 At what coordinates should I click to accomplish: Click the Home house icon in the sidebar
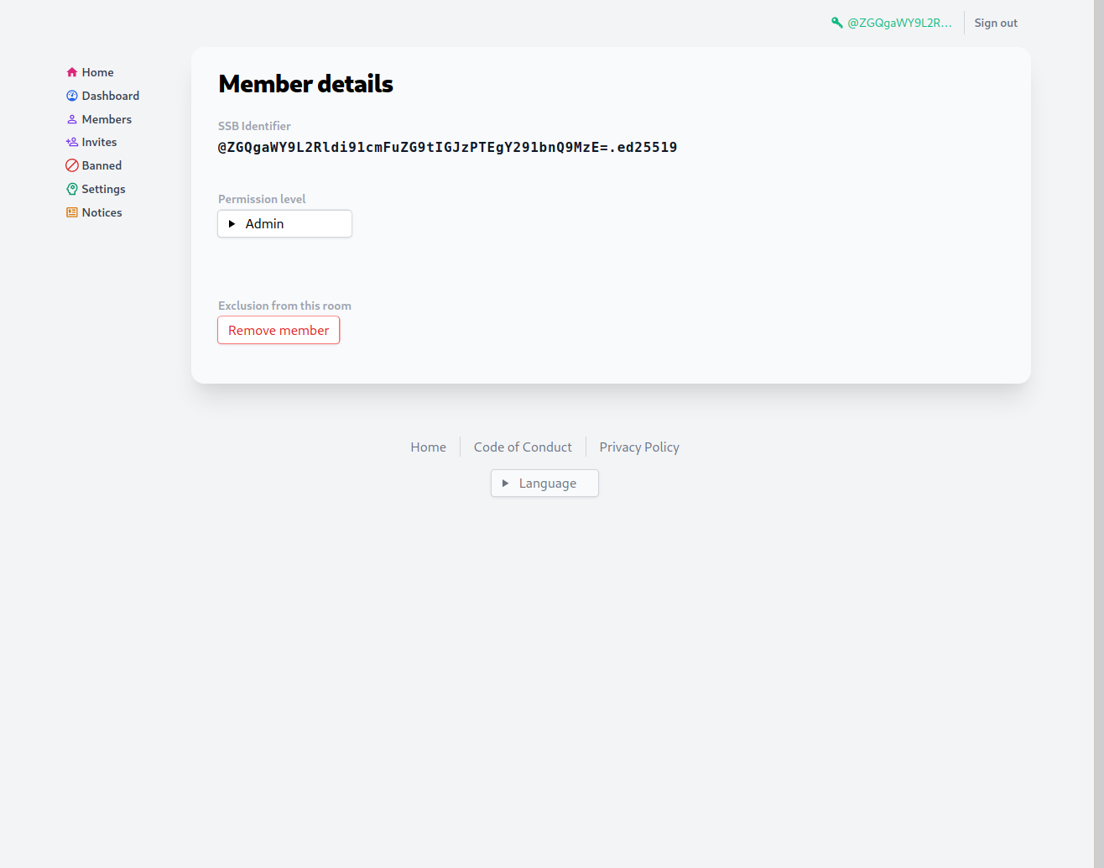[x=71, y=72]
